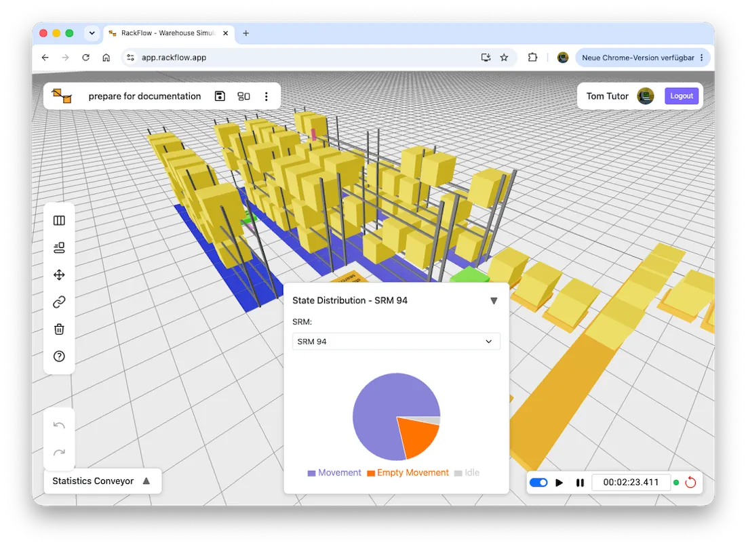Click the trash delete tool

tap(59, 329)
